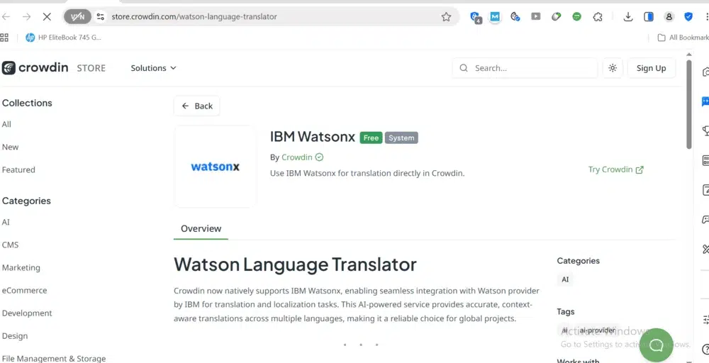Click the System badge
The image size is (709, 363).
(x=401, y=138)
